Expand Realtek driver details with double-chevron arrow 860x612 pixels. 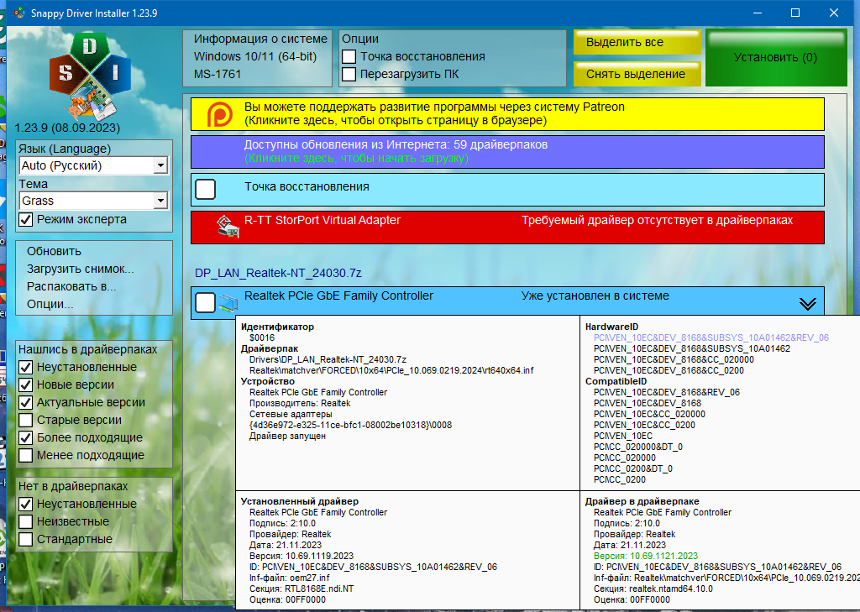coord(807,304)
